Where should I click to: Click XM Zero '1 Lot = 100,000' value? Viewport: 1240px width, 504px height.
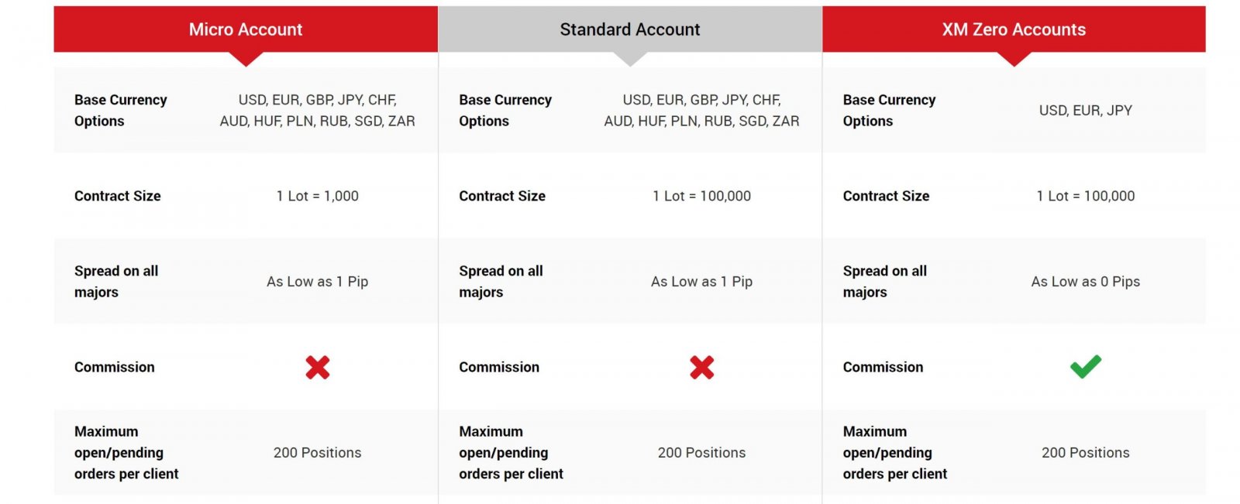click(1086, 197)
